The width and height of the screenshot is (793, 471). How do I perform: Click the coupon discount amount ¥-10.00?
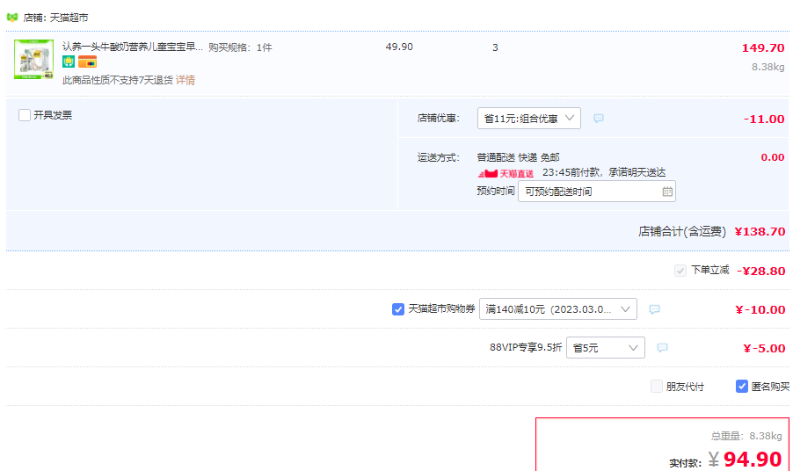coord(760,310)
